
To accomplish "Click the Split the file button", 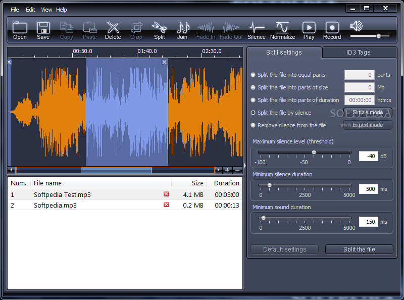I will [359, 249].
